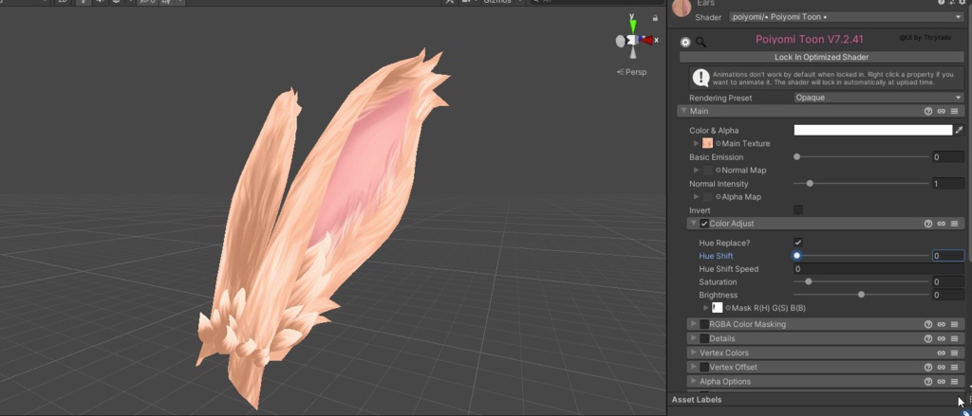This screenshot has height=416, width=972.
Task: Focus the Normal Intensity value field
Action: (x=948, y=184)
